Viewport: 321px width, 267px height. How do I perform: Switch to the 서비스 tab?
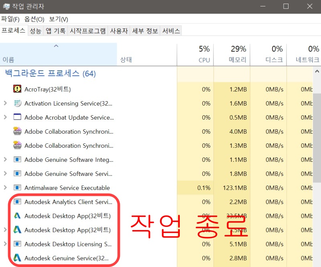point(171,31)
